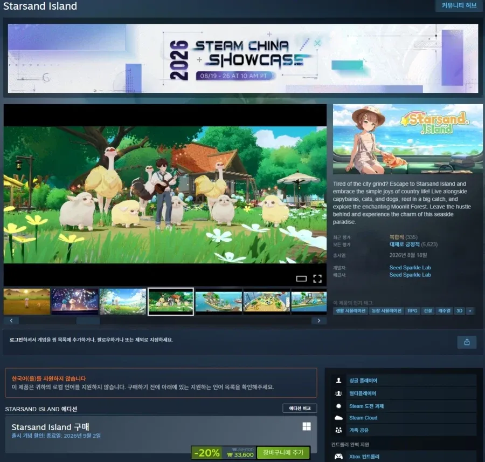Select the RPG tag
This screenshot has width=485, height=462.
pos(412,311)
